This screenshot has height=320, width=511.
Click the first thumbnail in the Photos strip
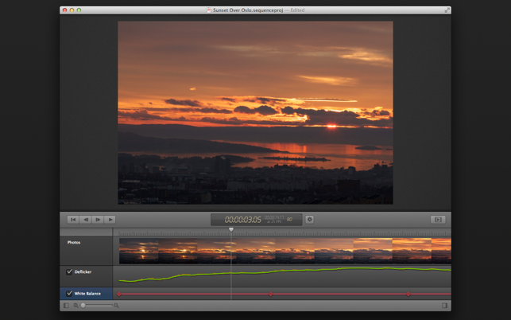click(139, 251)
